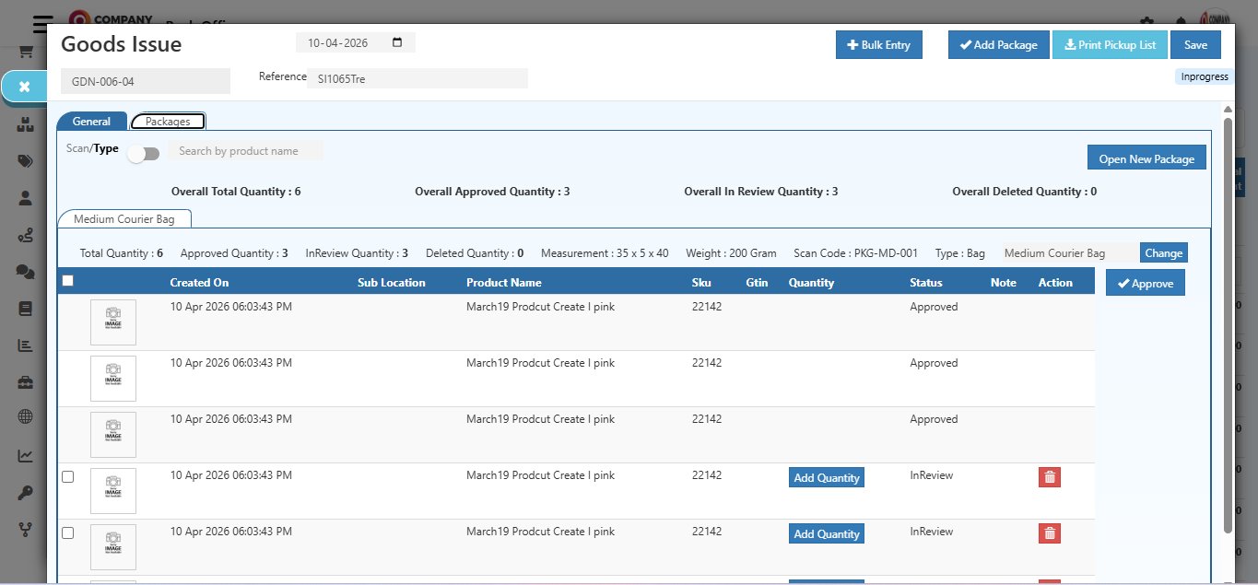
Task: Open the hamburger navigation menu
Action: [41, 24]
